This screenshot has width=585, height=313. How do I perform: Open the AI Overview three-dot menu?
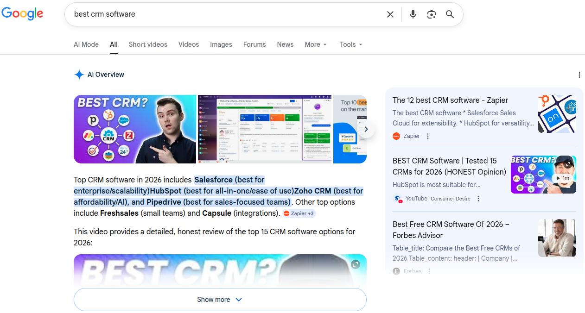point(579,75)
